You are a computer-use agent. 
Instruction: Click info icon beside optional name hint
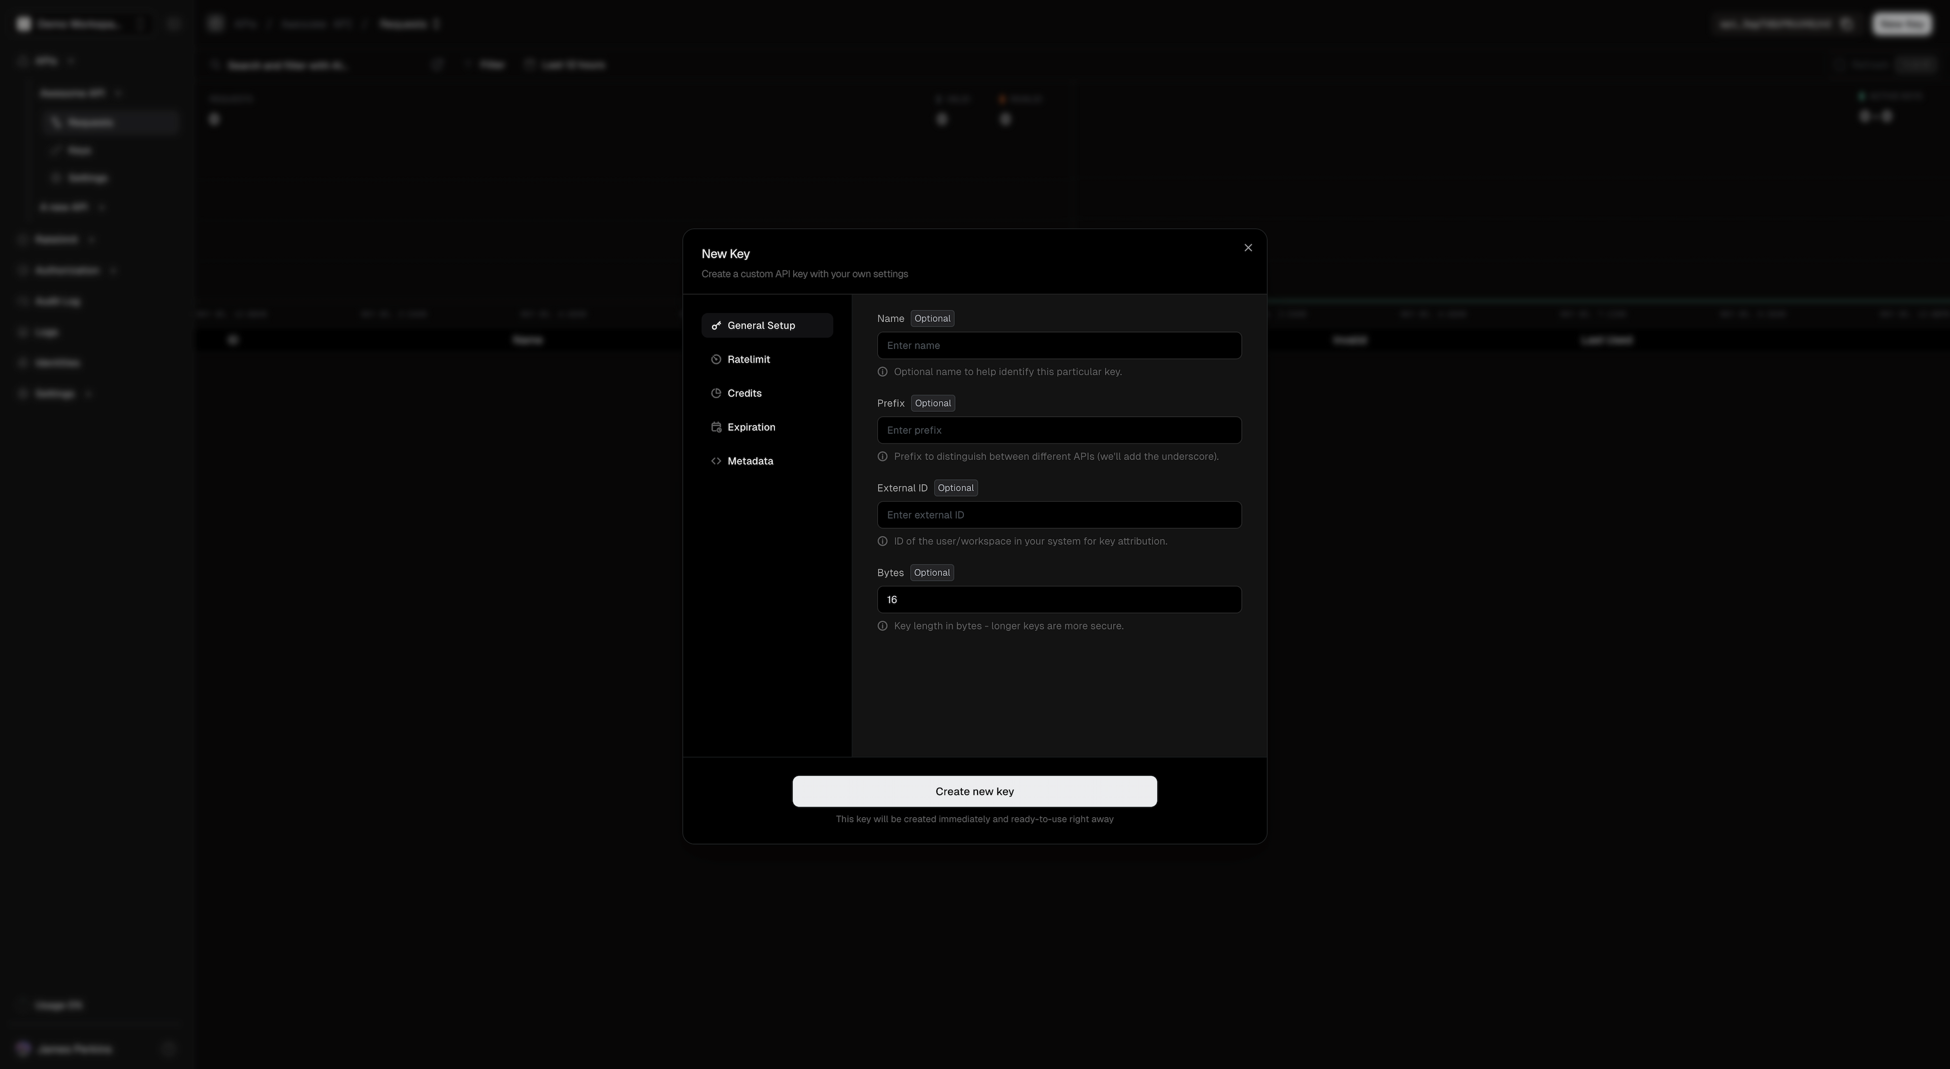(883, 372)
